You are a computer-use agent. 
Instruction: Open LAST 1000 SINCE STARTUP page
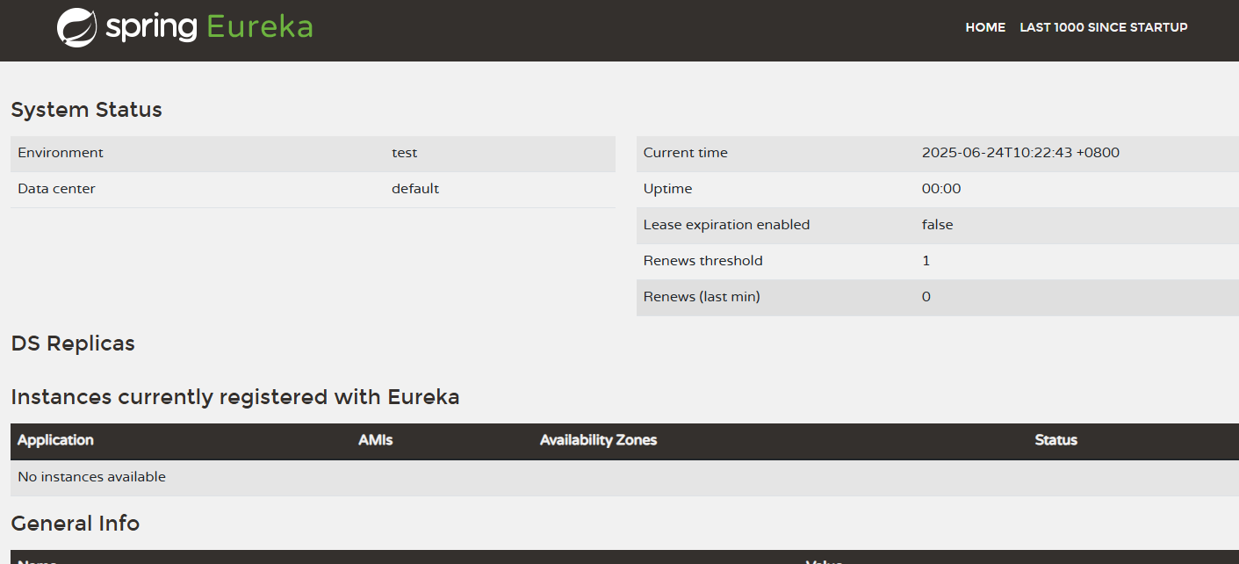pyautogui.click(x=1104, y=27)
